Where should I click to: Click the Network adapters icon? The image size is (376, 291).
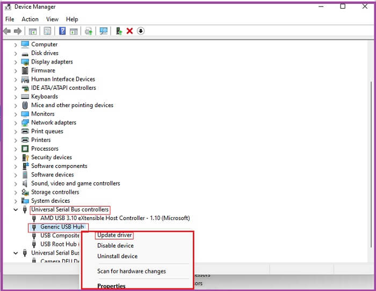25,123
